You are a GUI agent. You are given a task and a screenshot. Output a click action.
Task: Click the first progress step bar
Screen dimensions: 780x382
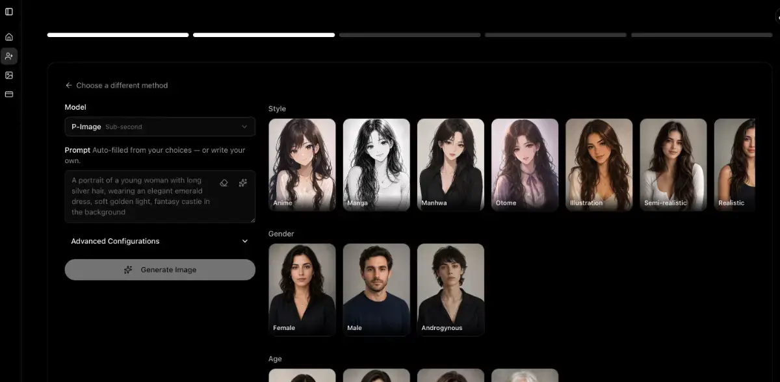pyautogui.click(x=118, y=35)
